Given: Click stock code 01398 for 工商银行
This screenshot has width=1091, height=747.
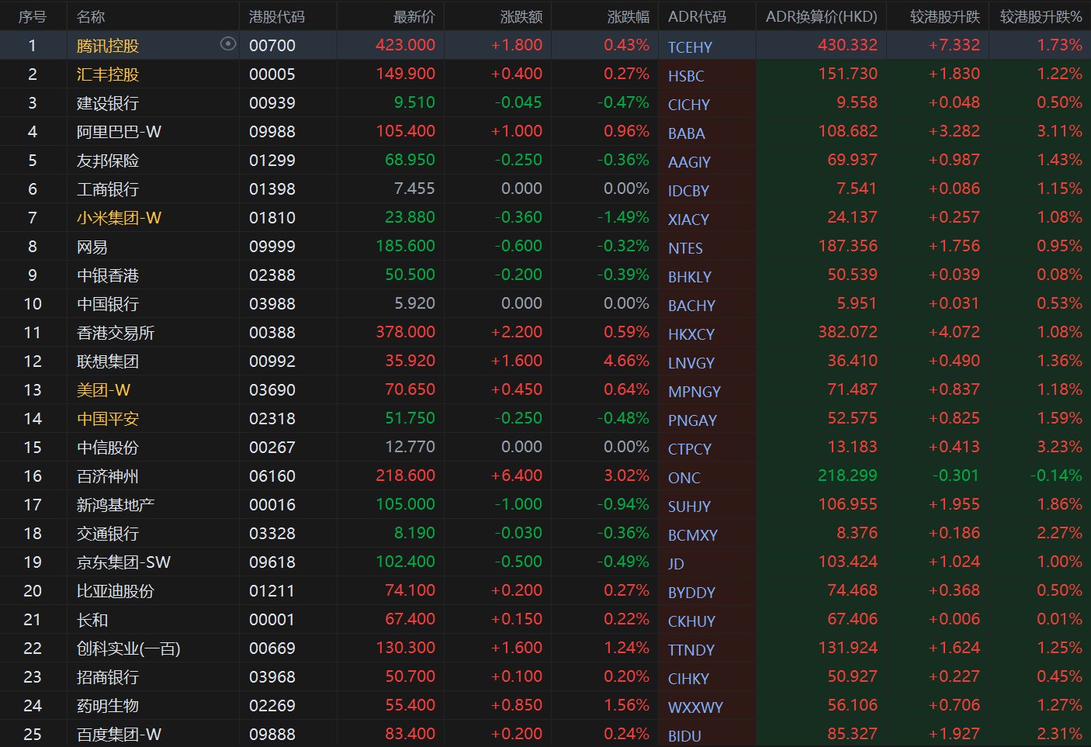Looking at the screenshot, I should click(x=272, y=189).
